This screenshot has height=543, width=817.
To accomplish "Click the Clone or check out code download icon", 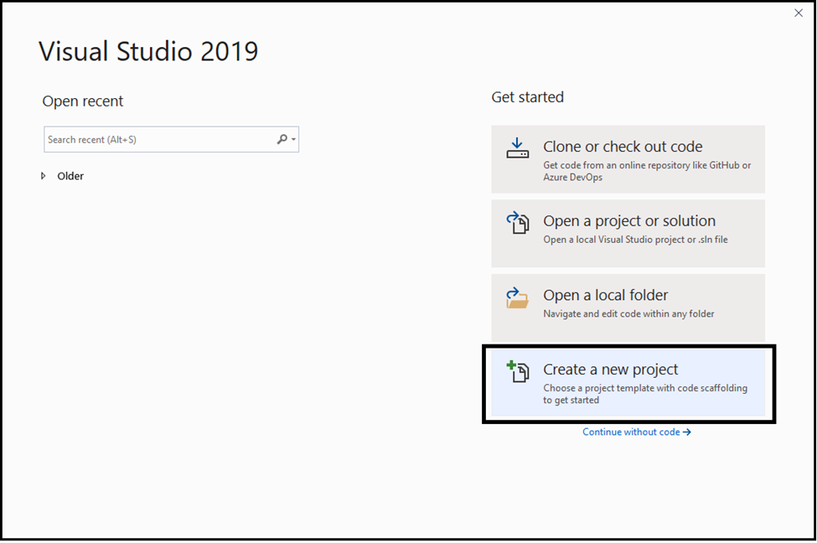I will click(517, 148).
